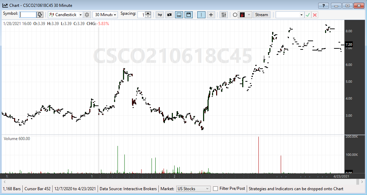Viewport: 367px width, 195px height.
Task: Enable the Filter Pre/Post checkbox
Action: (x=215, y=189)
